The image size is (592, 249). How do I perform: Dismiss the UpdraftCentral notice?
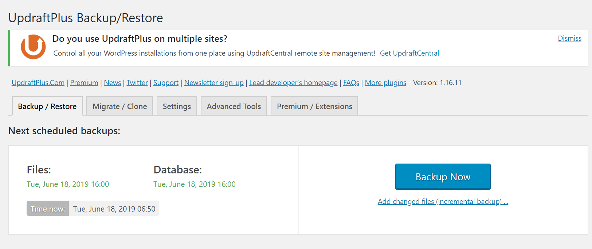[x=569, y=38]
